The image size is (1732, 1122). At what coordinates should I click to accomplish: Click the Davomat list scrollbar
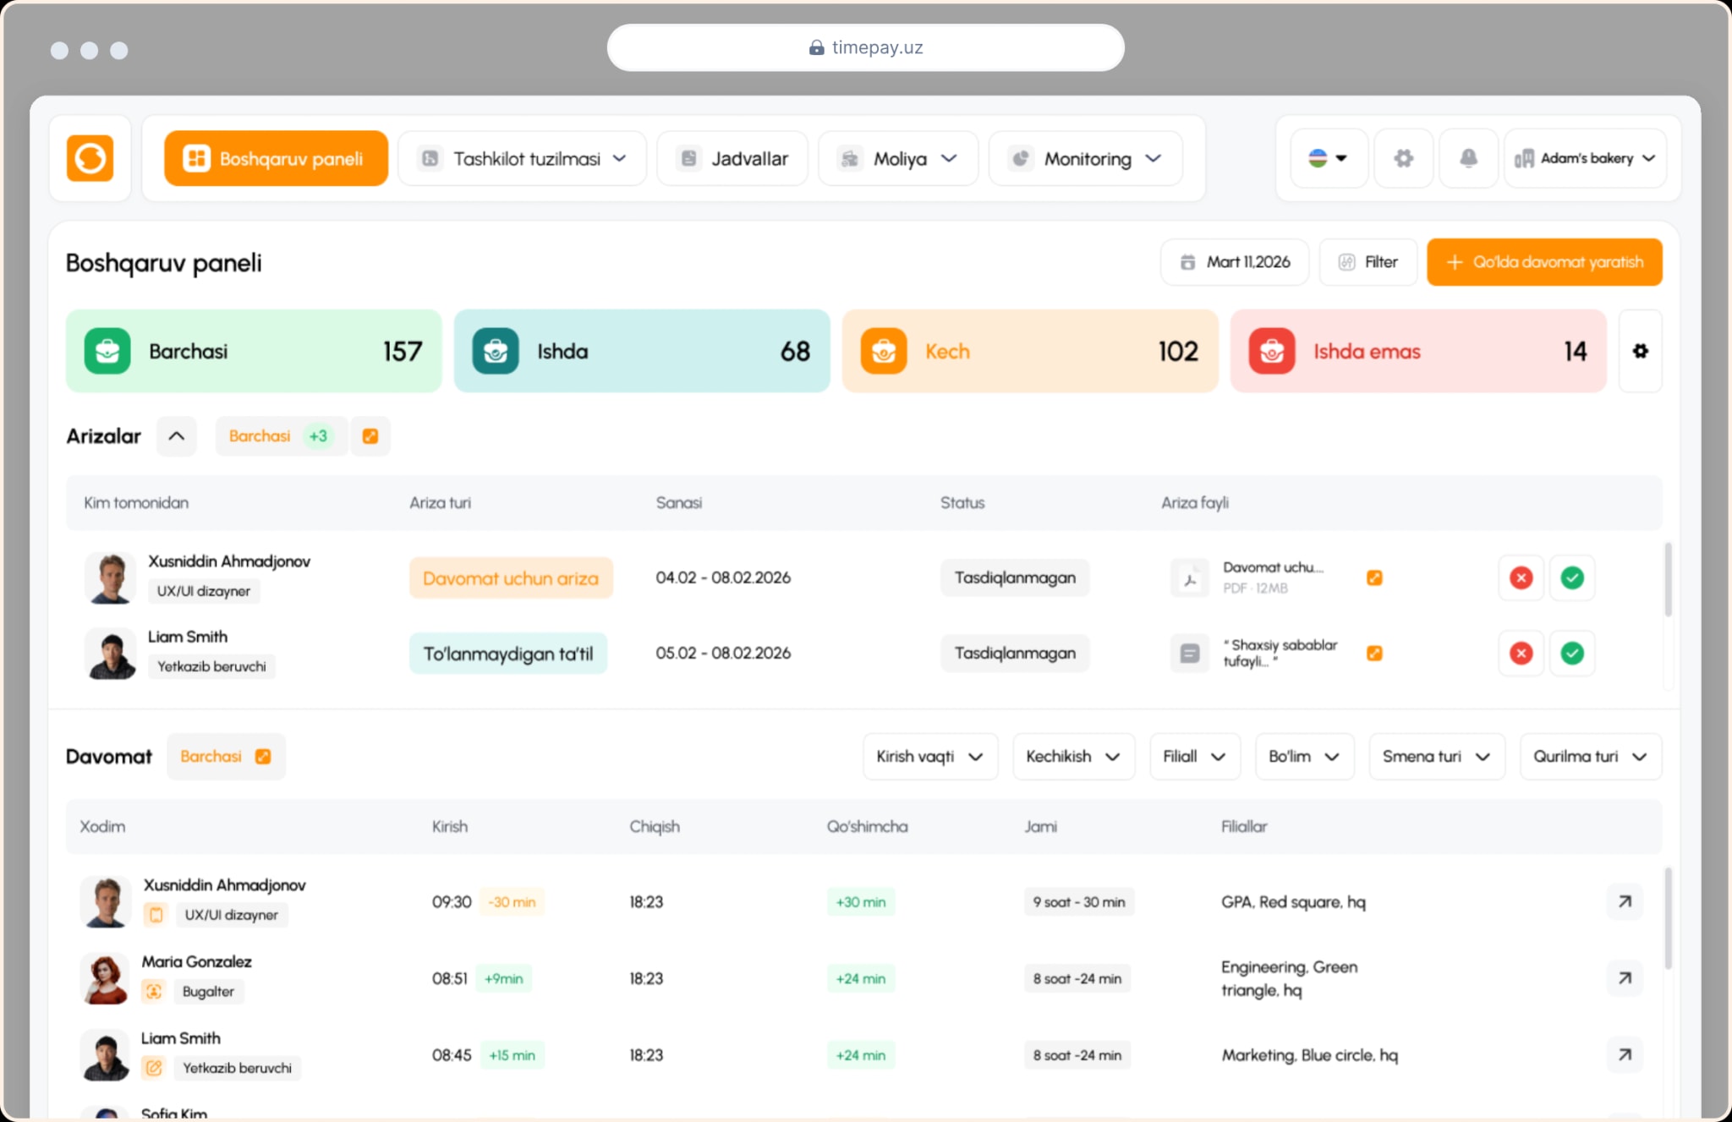click(1668, 918)
